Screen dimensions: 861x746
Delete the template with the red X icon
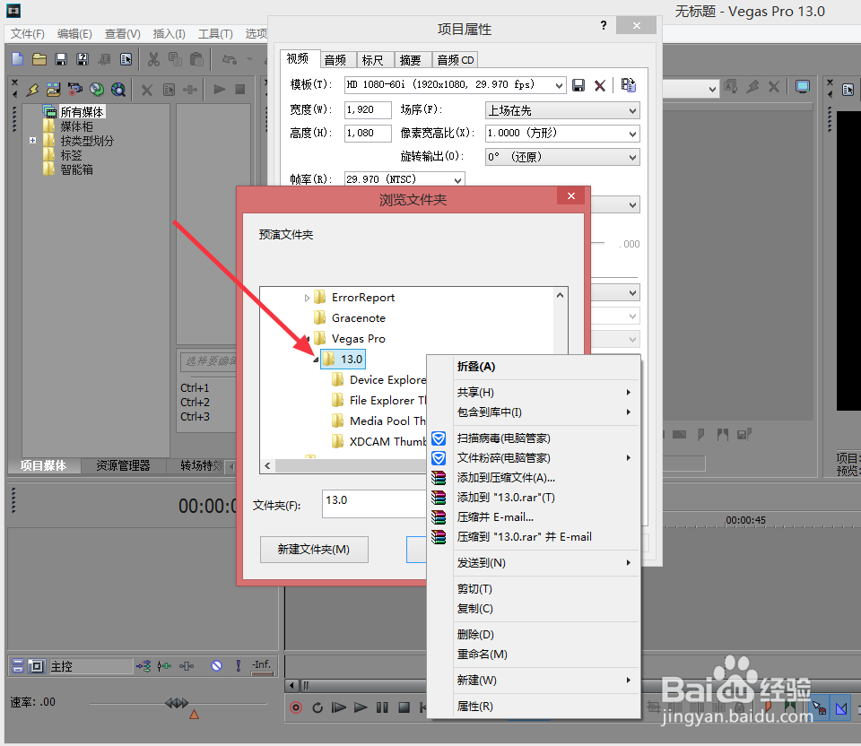(600, 86)
